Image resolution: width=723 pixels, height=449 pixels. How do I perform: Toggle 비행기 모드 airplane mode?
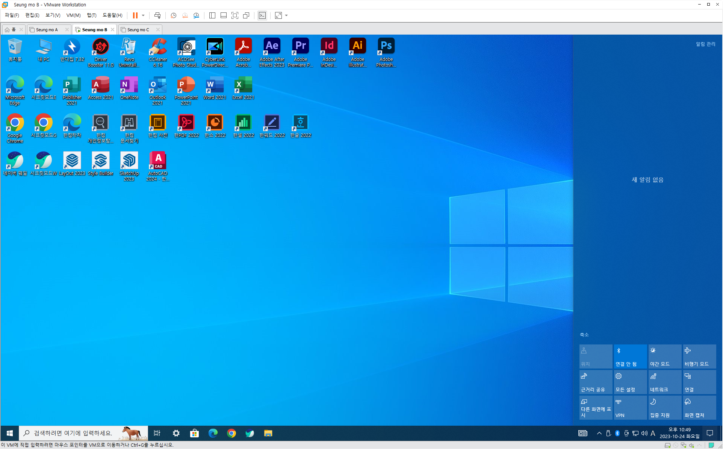coord(699,356)
